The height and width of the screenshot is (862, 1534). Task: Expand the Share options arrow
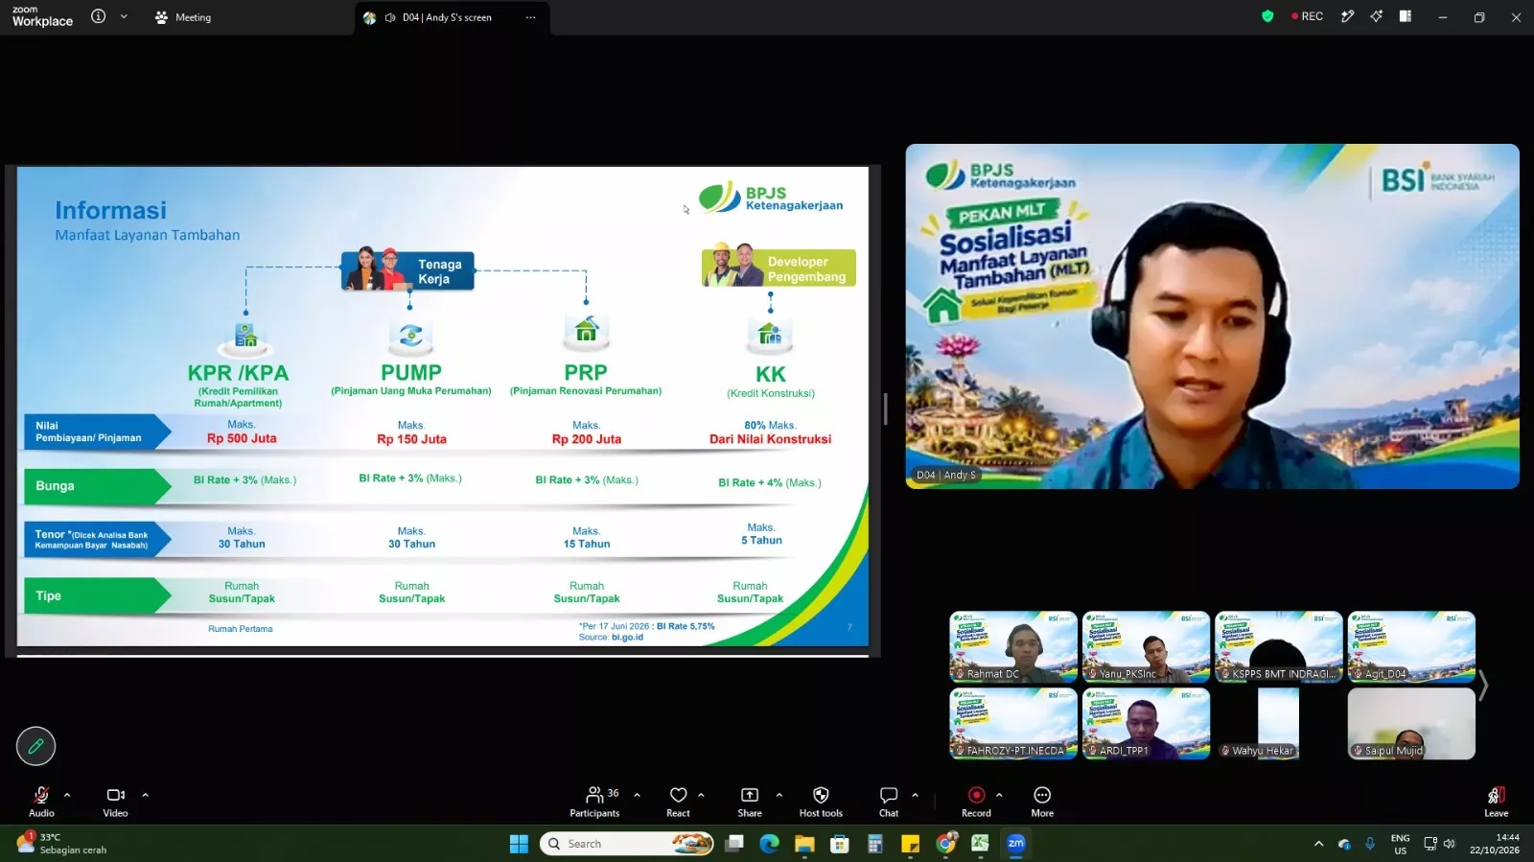coord(779,795)
